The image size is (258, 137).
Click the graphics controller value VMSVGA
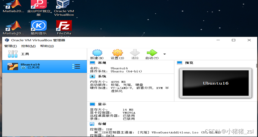pos(129,113)
